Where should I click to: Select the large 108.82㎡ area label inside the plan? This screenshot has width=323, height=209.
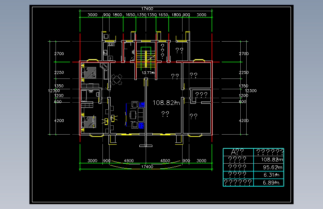166,103
